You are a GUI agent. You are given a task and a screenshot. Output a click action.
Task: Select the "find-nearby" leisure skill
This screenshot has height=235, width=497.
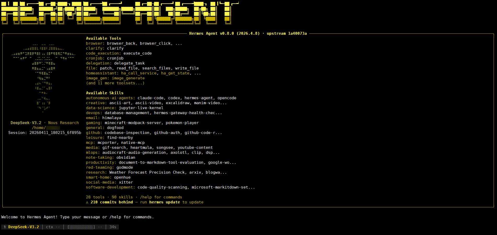click(120, 138)
